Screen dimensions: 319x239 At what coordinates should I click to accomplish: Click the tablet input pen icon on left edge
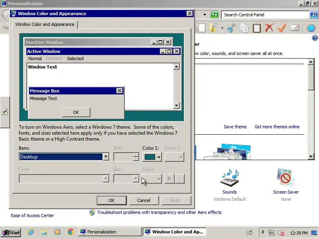click(x=5, y=112)
